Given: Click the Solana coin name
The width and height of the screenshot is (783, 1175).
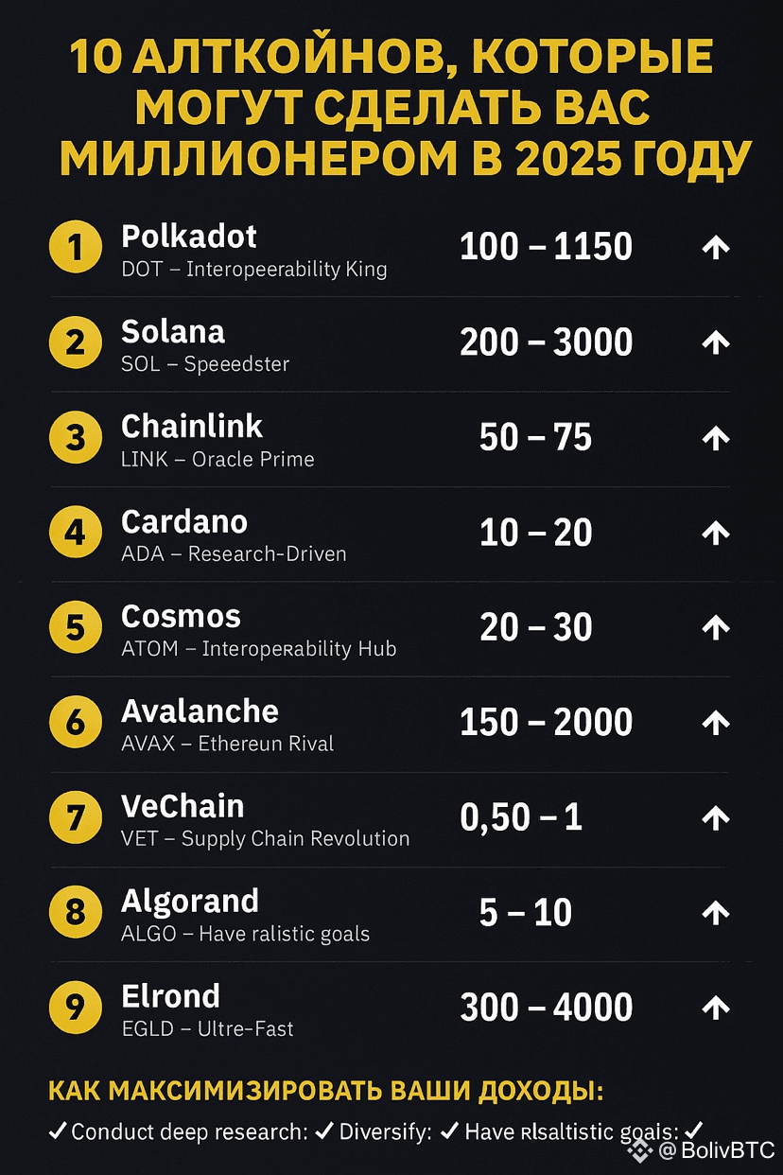Looking at the screenshot, I should coord(173,332).
